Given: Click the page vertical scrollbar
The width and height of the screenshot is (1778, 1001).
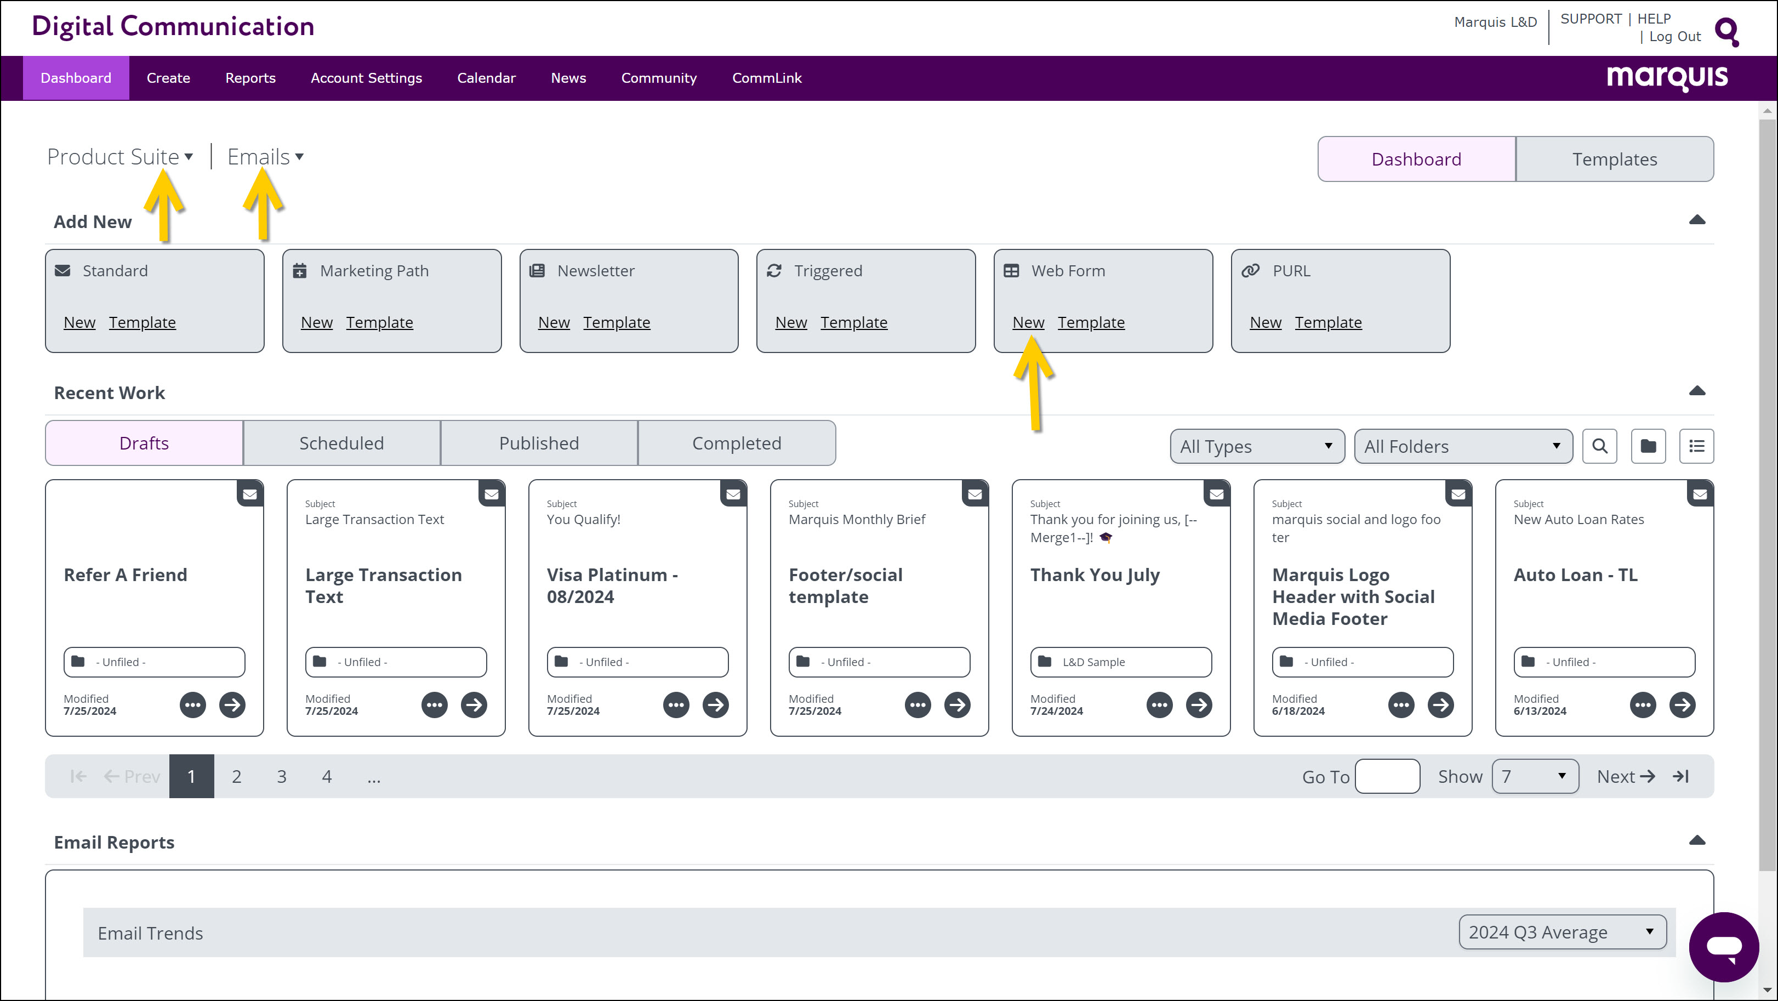Looking at the screenshot, I should [1767, 494].
